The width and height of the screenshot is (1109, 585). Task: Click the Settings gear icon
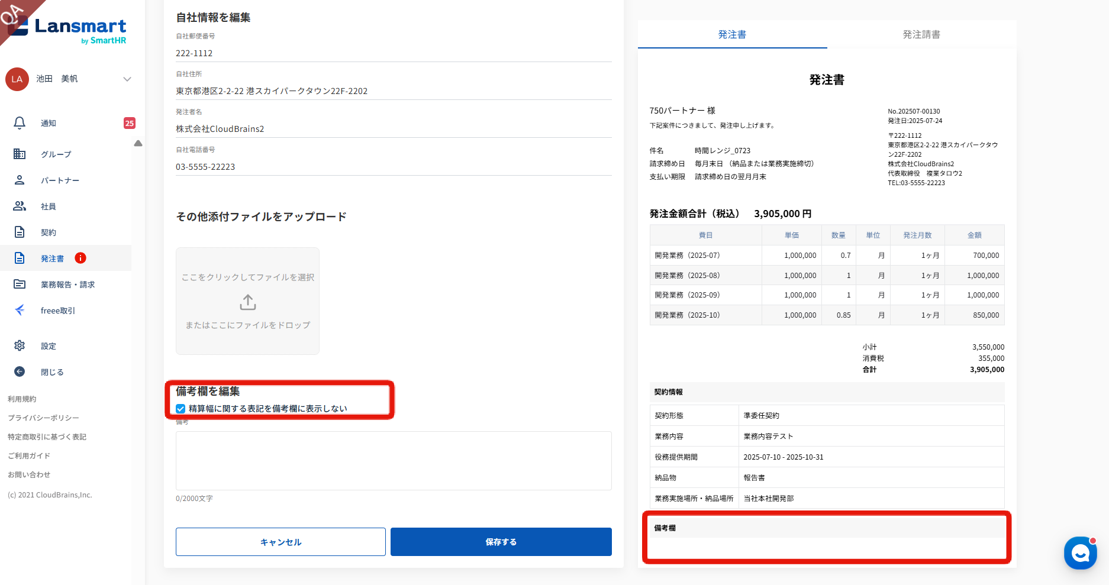click(x=20, y=346)
